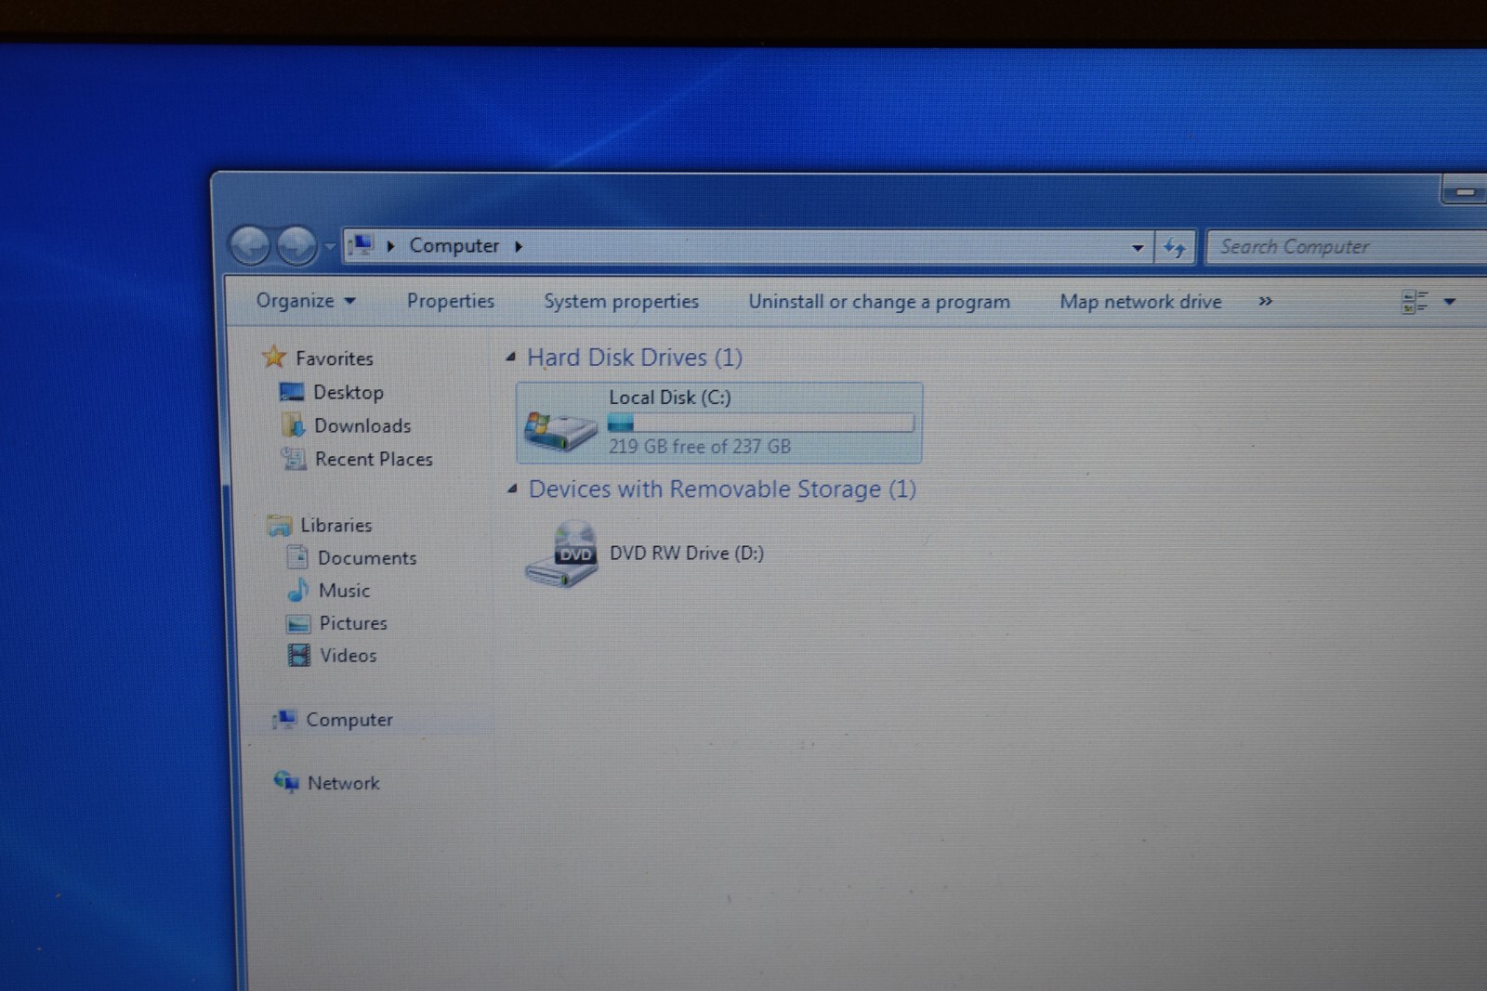Open Music library
The image size is (1487, 991).
tap(344, 590)
